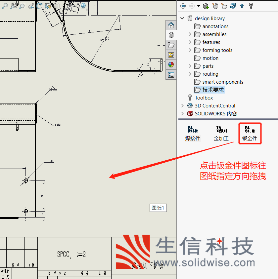Open View Palette task pane tab
Image resolution: width=278 pixels, height=279 pixels.
171,55
